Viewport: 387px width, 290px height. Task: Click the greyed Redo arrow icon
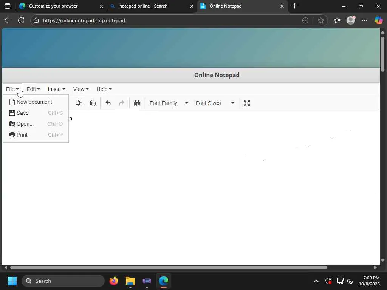tap(121, 103)
